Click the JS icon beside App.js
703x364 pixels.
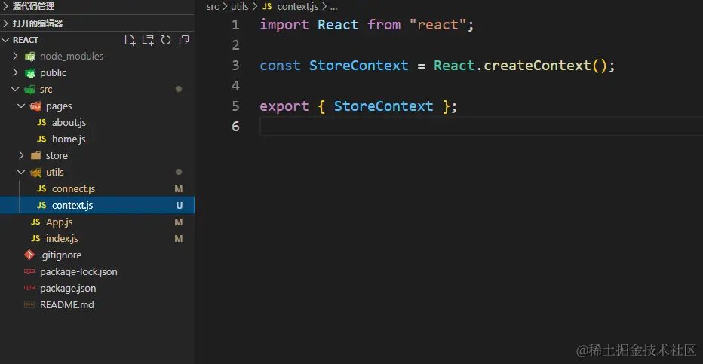[x=35, y=222]
